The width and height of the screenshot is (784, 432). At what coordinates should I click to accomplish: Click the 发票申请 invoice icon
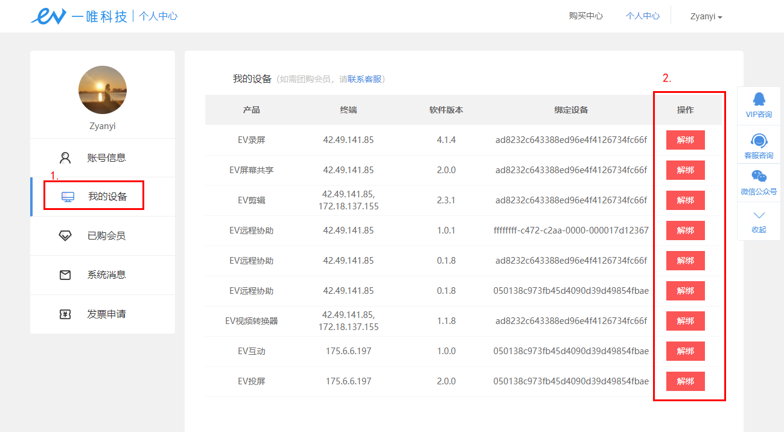65,314
